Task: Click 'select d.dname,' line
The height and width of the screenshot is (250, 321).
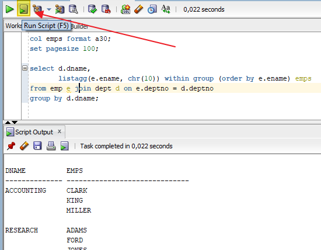Action: 60,68
